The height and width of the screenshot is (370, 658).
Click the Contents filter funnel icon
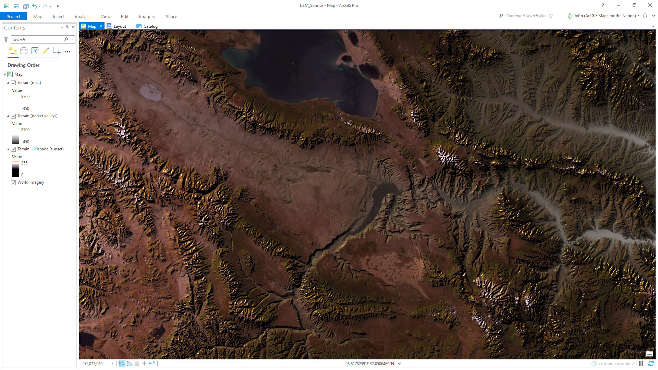click(x=6, y=39)
